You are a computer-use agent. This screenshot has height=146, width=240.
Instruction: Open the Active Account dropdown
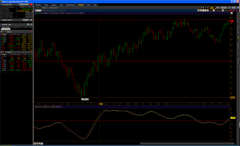pyautogui.click(x=25, y=11)
